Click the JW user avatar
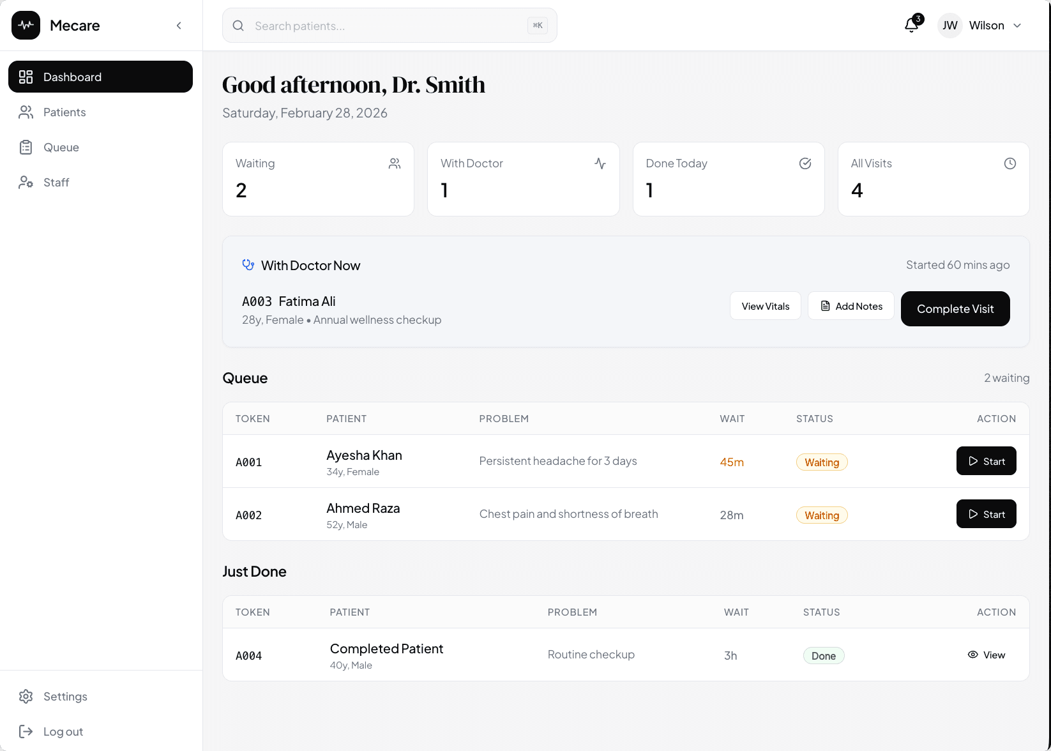Screen dimensions: 1051x751 tap(950, 26)
